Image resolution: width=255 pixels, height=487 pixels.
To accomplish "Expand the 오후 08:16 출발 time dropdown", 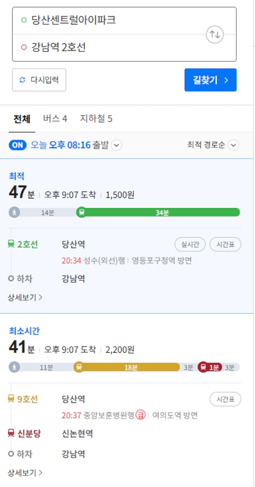I will tap(117, 145).
